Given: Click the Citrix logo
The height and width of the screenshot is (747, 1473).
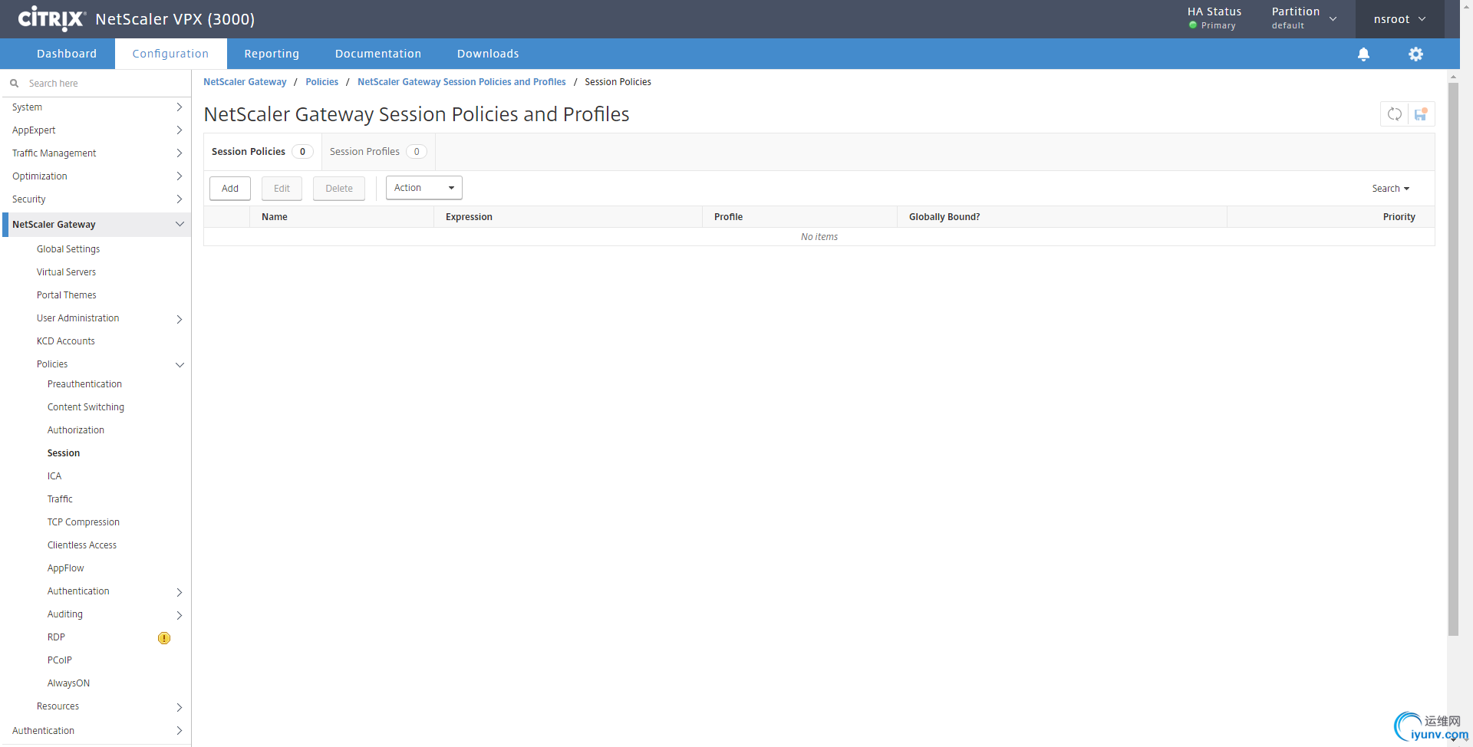Looking at the screenshot, I should [x=51, y=18].
